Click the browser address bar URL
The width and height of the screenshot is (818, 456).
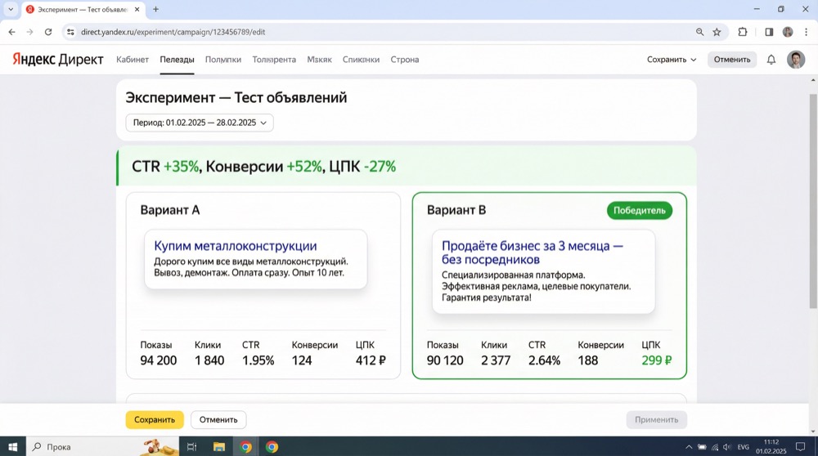point(173,32)
